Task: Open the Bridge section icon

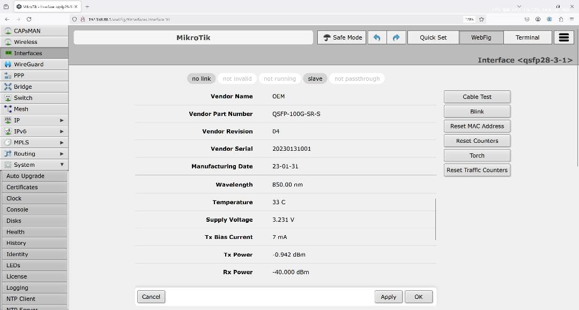Action: tap(8, 87)
